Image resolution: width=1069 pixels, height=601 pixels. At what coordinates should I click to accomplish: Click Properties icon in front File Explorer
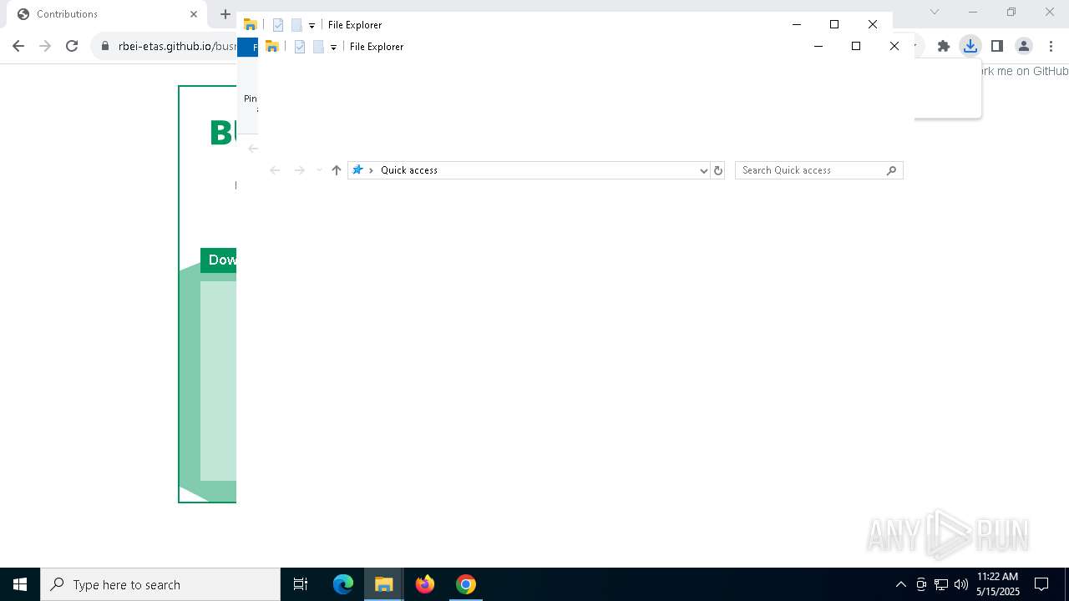(300, 47)
